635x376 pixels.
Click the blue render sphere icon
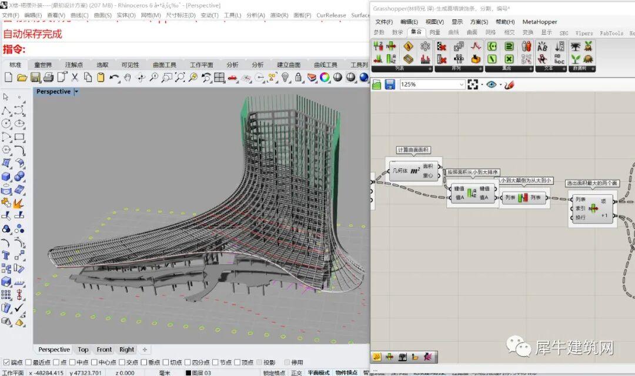(x=364, y=77)
